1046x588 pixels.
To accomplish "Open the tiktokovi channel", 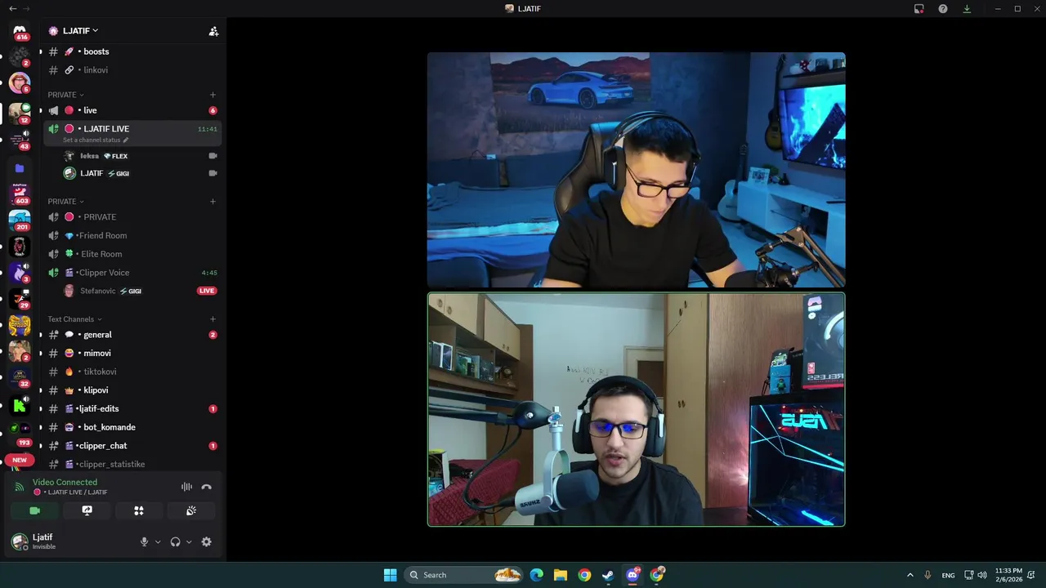I will (x=132, y=372).
